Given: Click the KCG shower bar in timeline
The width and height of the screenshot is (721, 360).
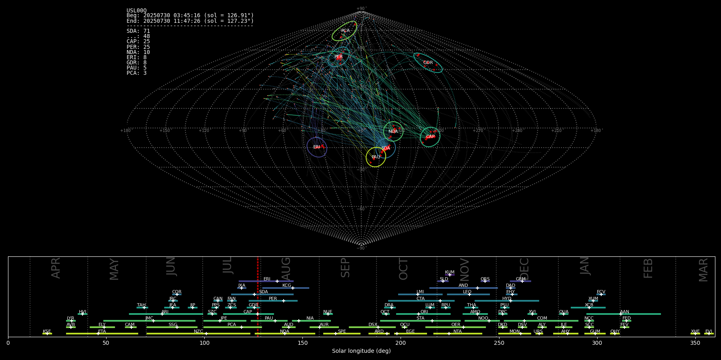Looking at the screenshot, I should (286, 288).
